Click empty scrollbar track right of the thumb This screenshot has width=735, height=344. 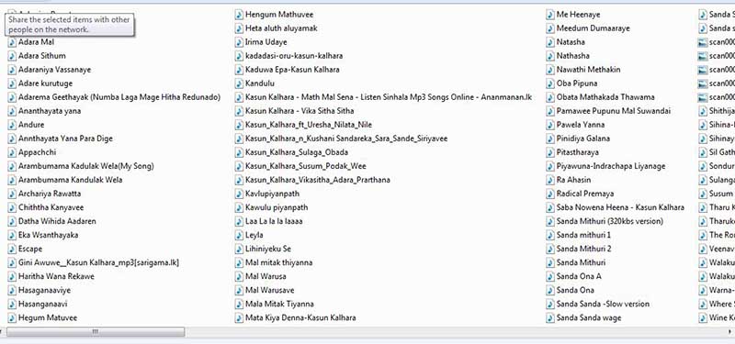click(455, 332)
